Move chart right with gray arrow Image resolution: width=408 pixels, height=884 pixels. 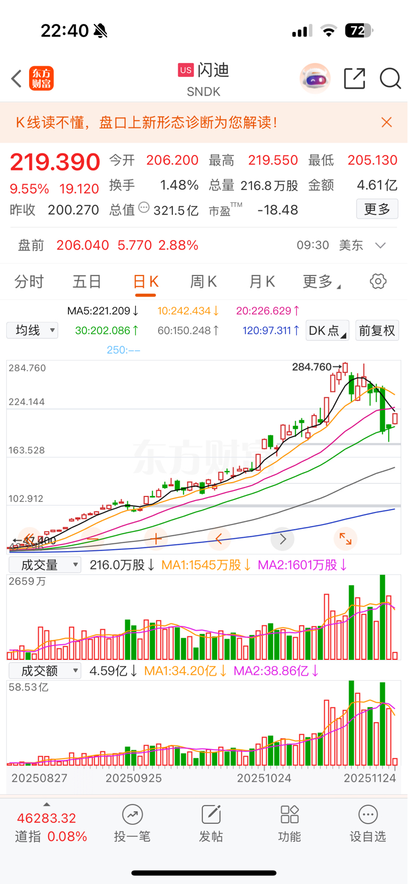(282, 539)
